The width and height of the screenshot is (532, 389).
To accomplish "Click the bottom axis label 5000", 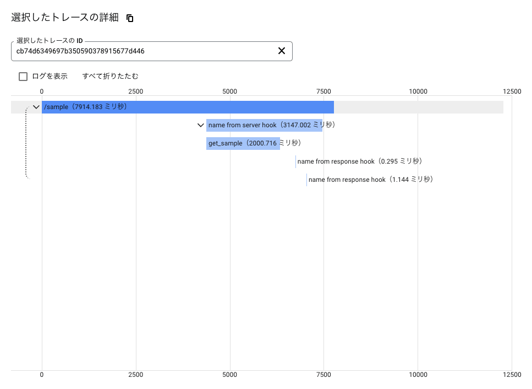I will coord(230,375).
